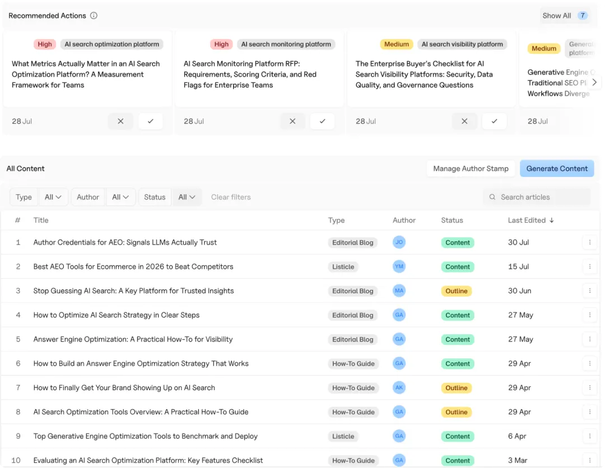Accept the AI search optimization platform recommendation
Viewport: 605px width, 468px height.
tap(151, 121)
